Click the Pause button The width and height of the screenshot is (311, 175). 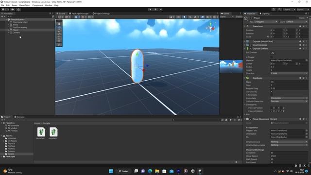pyautogui.click(x=155, y=9)
